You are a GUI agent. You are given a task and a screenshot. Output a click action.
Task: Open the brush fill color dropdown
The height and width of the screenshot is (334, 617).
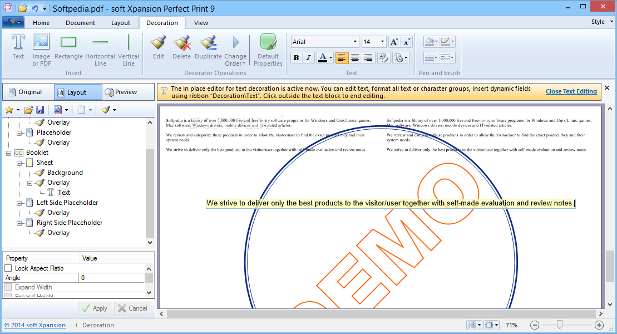click(x=431, y=41)
